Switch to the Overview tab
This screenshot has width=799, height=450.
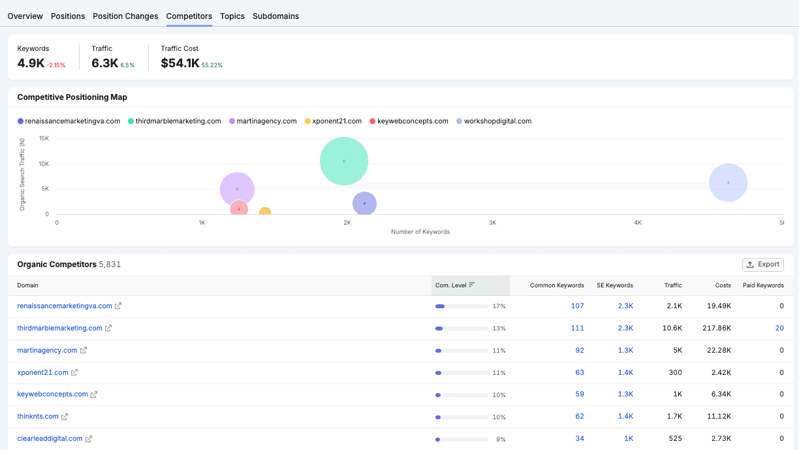coord(25,16)
